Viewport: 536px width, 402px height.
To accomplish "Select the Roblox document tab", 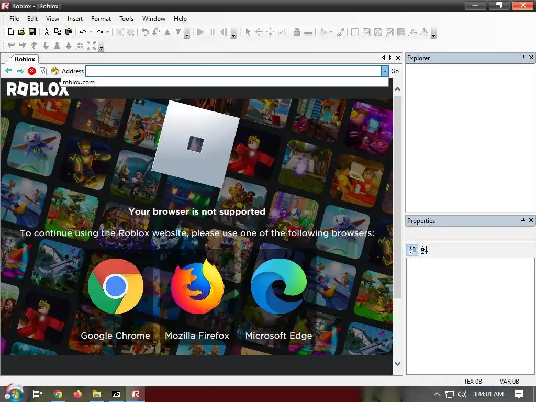I will pyautogui.click(x=25, y=59).
